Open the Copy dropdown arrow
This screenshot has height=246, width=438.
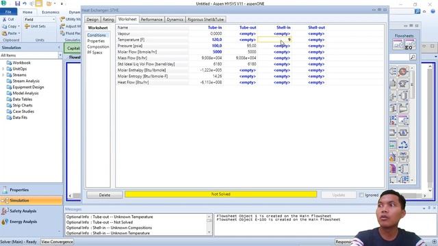click(x=18, y=26)
